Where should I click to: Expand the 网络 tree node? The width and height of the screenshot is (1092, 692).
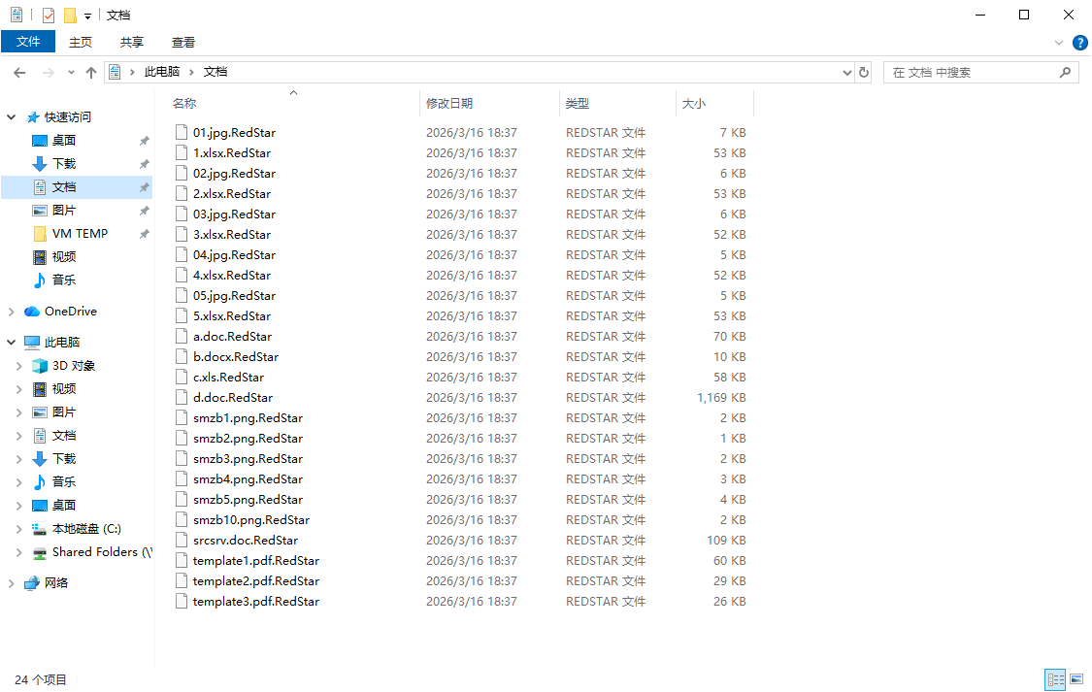11,583
